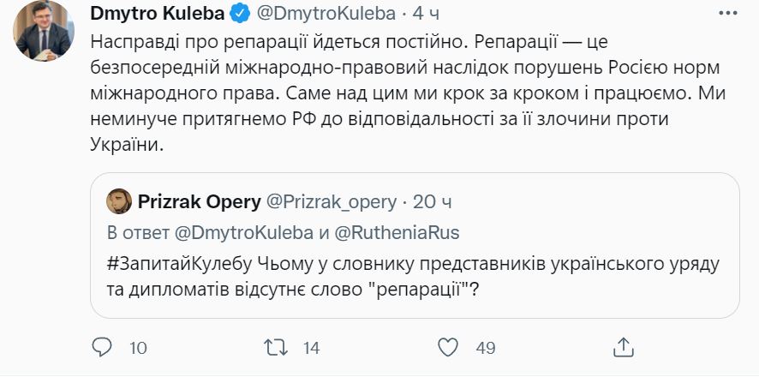
Task: Click Prizrak Opery's small avatar
Action: [118, 202]
